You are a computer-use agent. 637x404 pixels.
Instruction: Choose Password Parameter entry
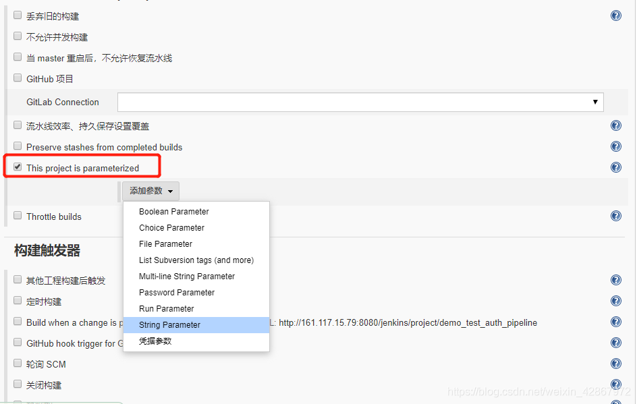click(x=196, y=293)
